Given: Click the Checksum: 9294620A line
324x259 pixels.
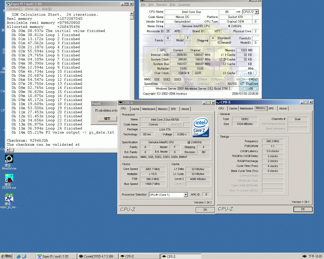Looking at the screenshot, I should pyautogui.click(x=27, y=140).
